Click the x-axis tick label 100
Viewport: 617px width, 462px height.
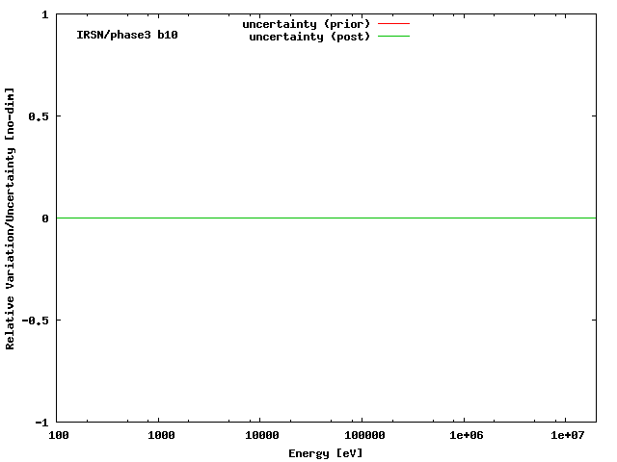[x=58, y=436]
